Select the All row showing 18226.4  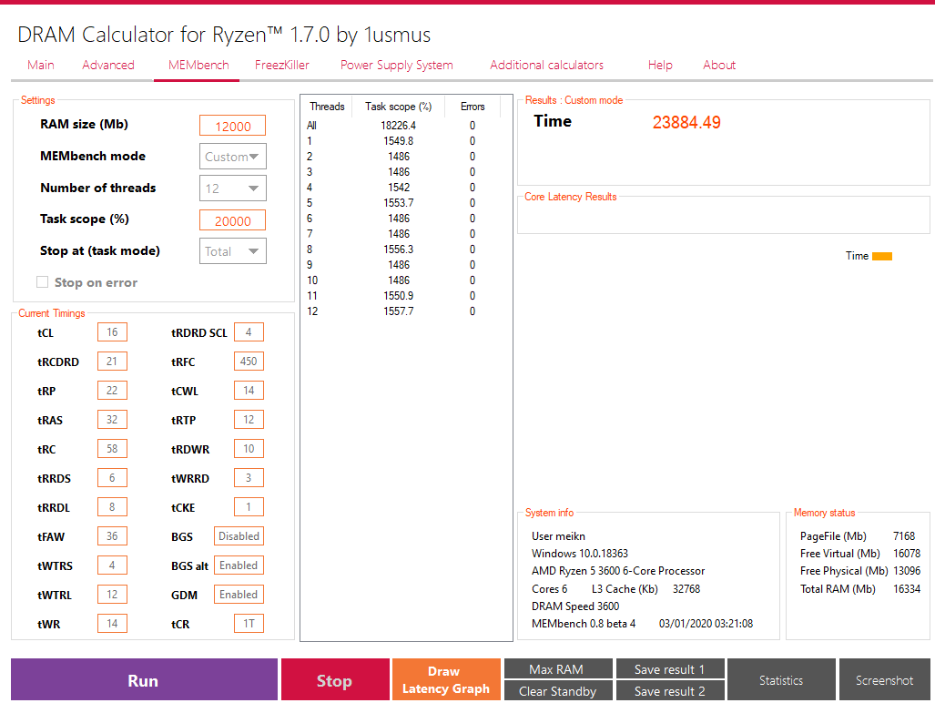point(401,126)
